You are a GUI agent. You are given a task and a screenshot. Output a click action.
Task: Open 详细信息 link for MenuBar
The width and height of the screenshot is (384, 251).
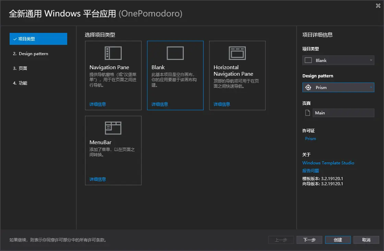pos(97,179)
